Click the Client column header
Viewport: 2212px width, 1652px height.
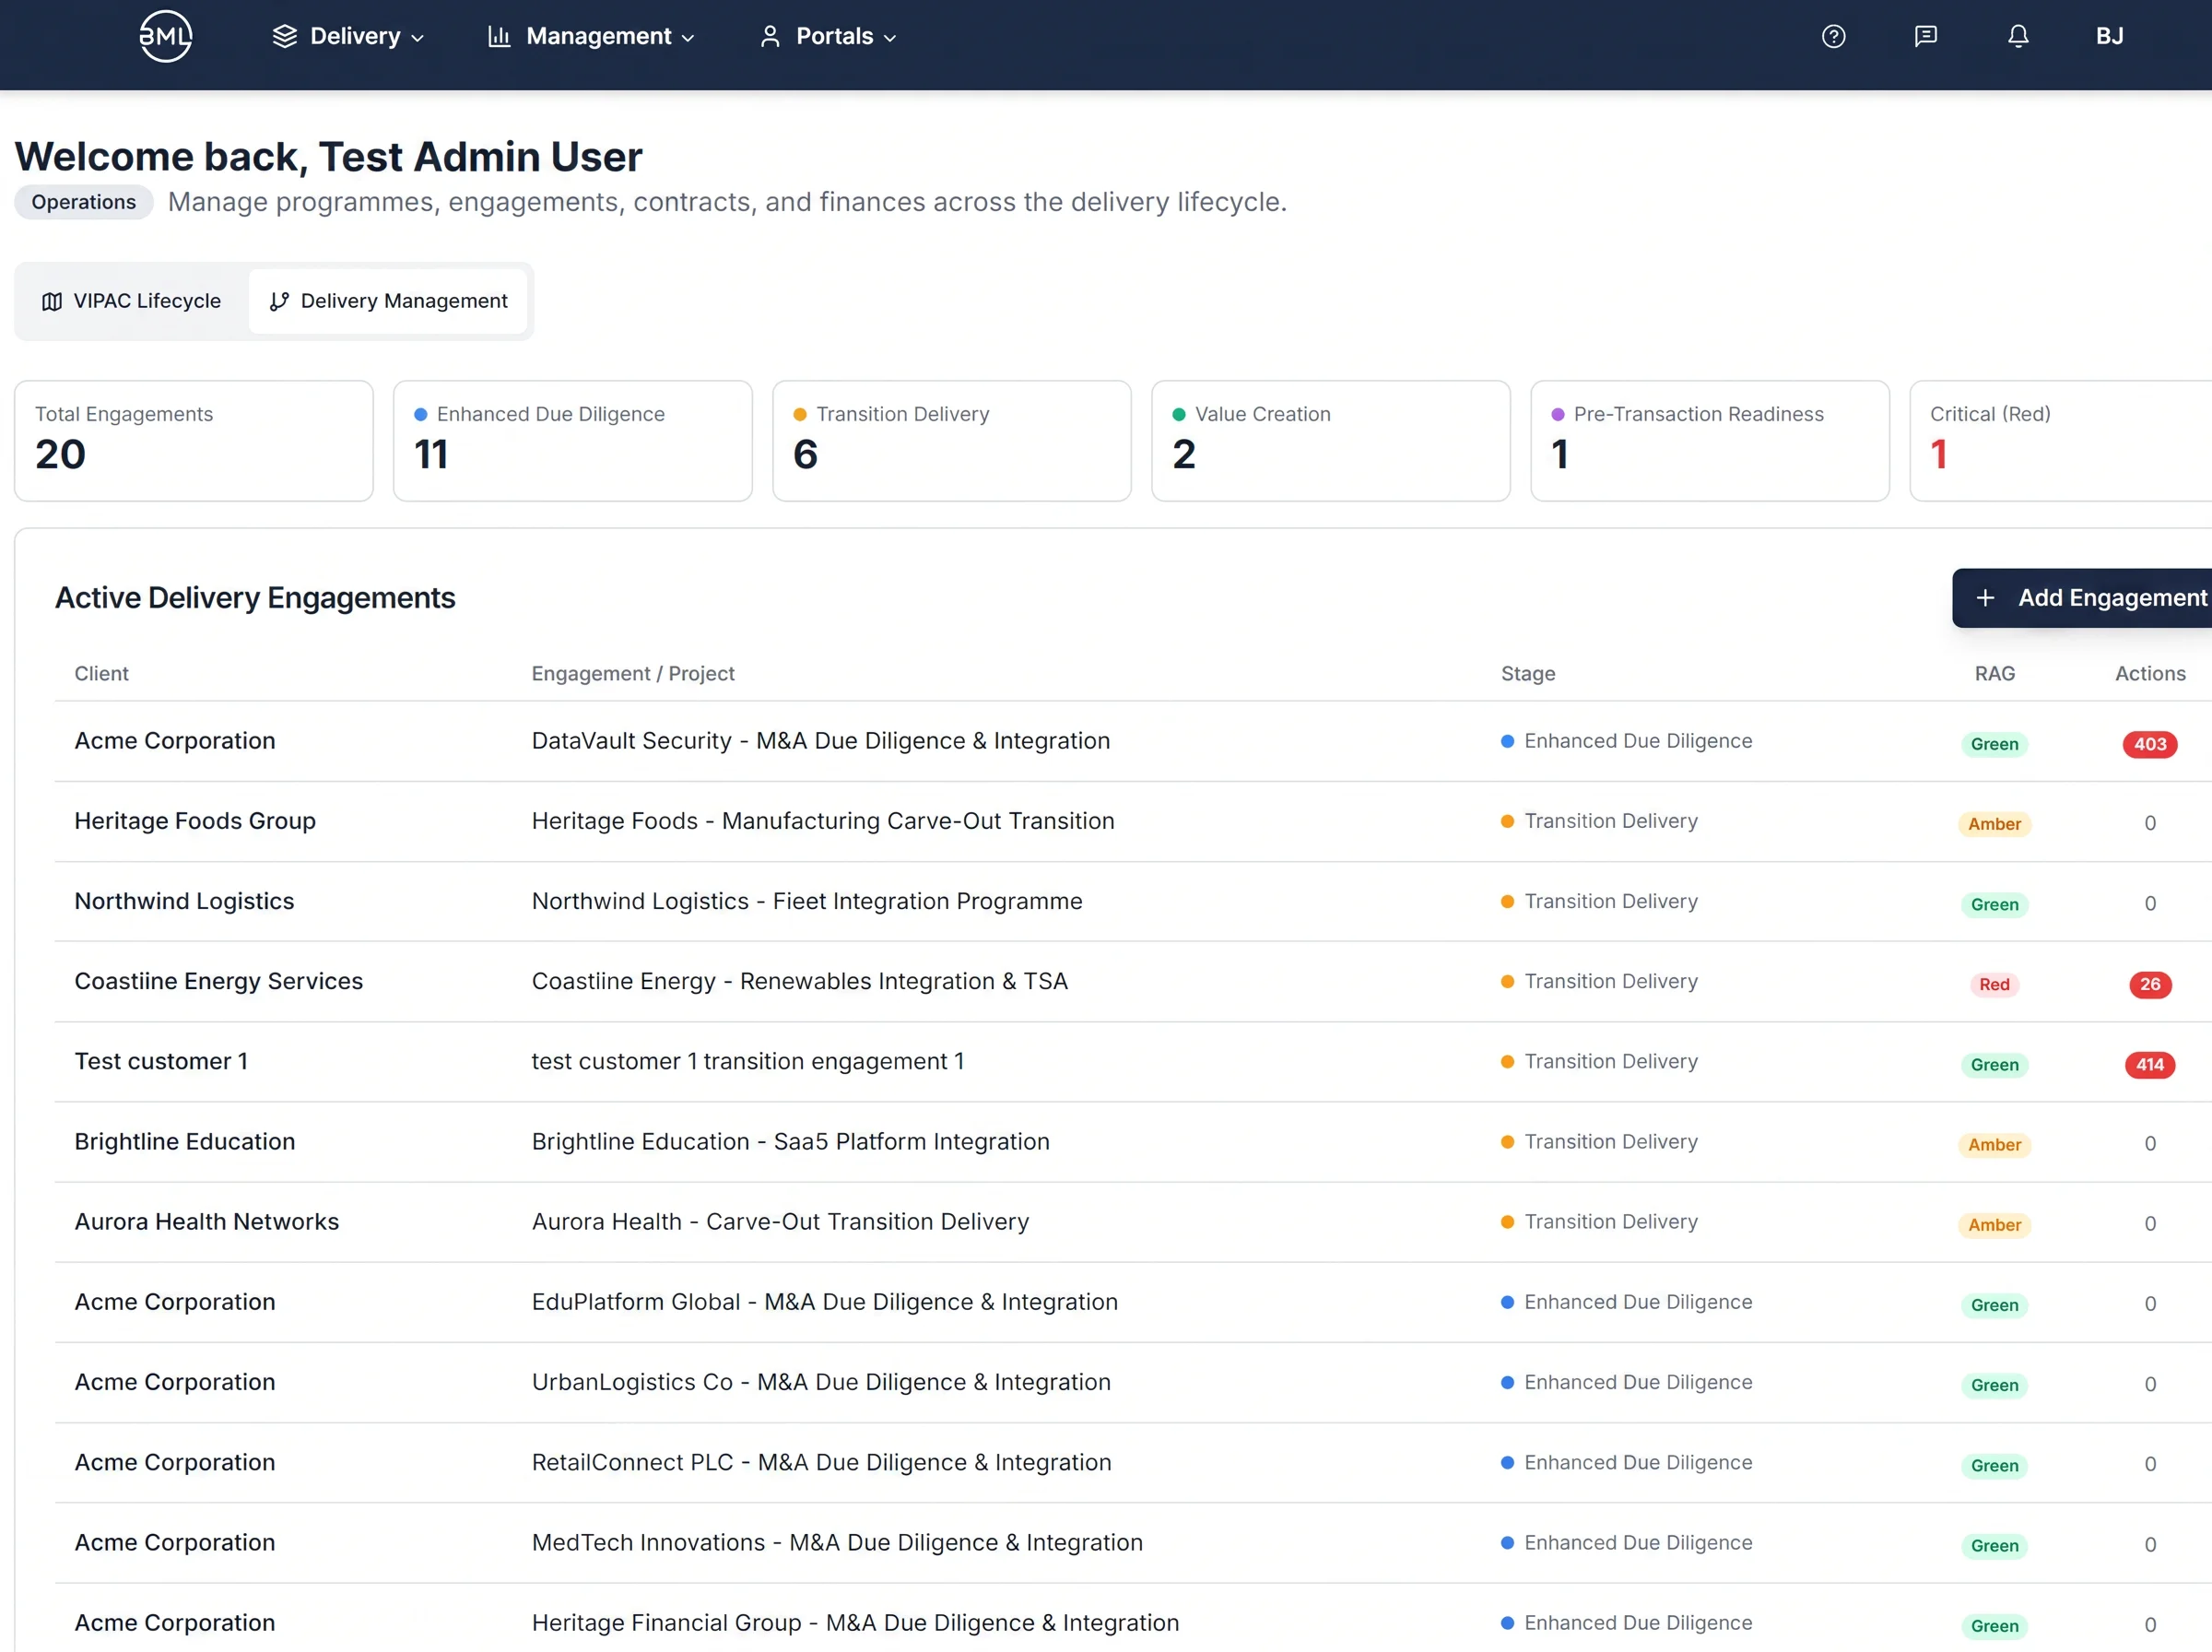pyautogui.click(x=102, y=674)
